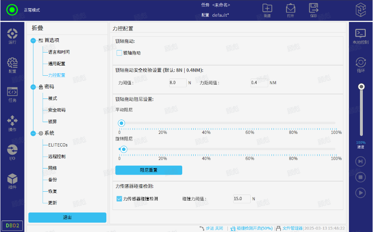Open the 任务 (Task) sidebar icon
This screenshot has height=232, width=373.
tap(12, 94)
